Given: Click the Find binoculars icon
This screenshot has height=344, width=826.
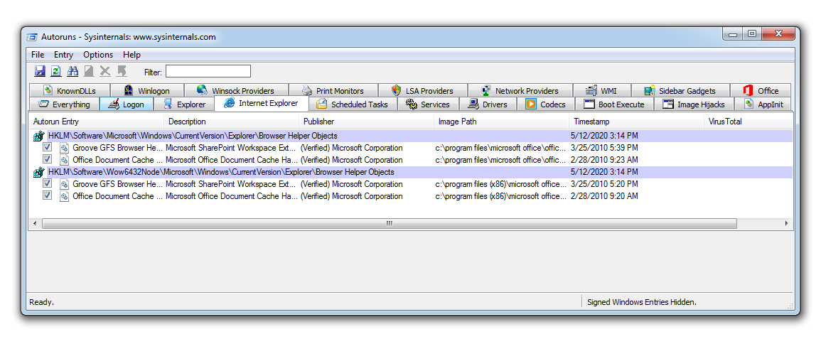Looking at the screenshot, I should (73, 71).
